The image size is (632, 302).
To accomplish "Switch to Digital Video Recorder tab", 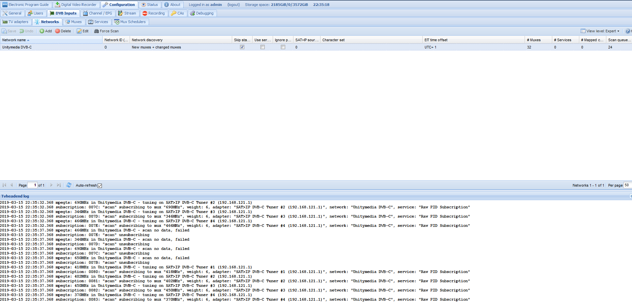I will [76, 5].
